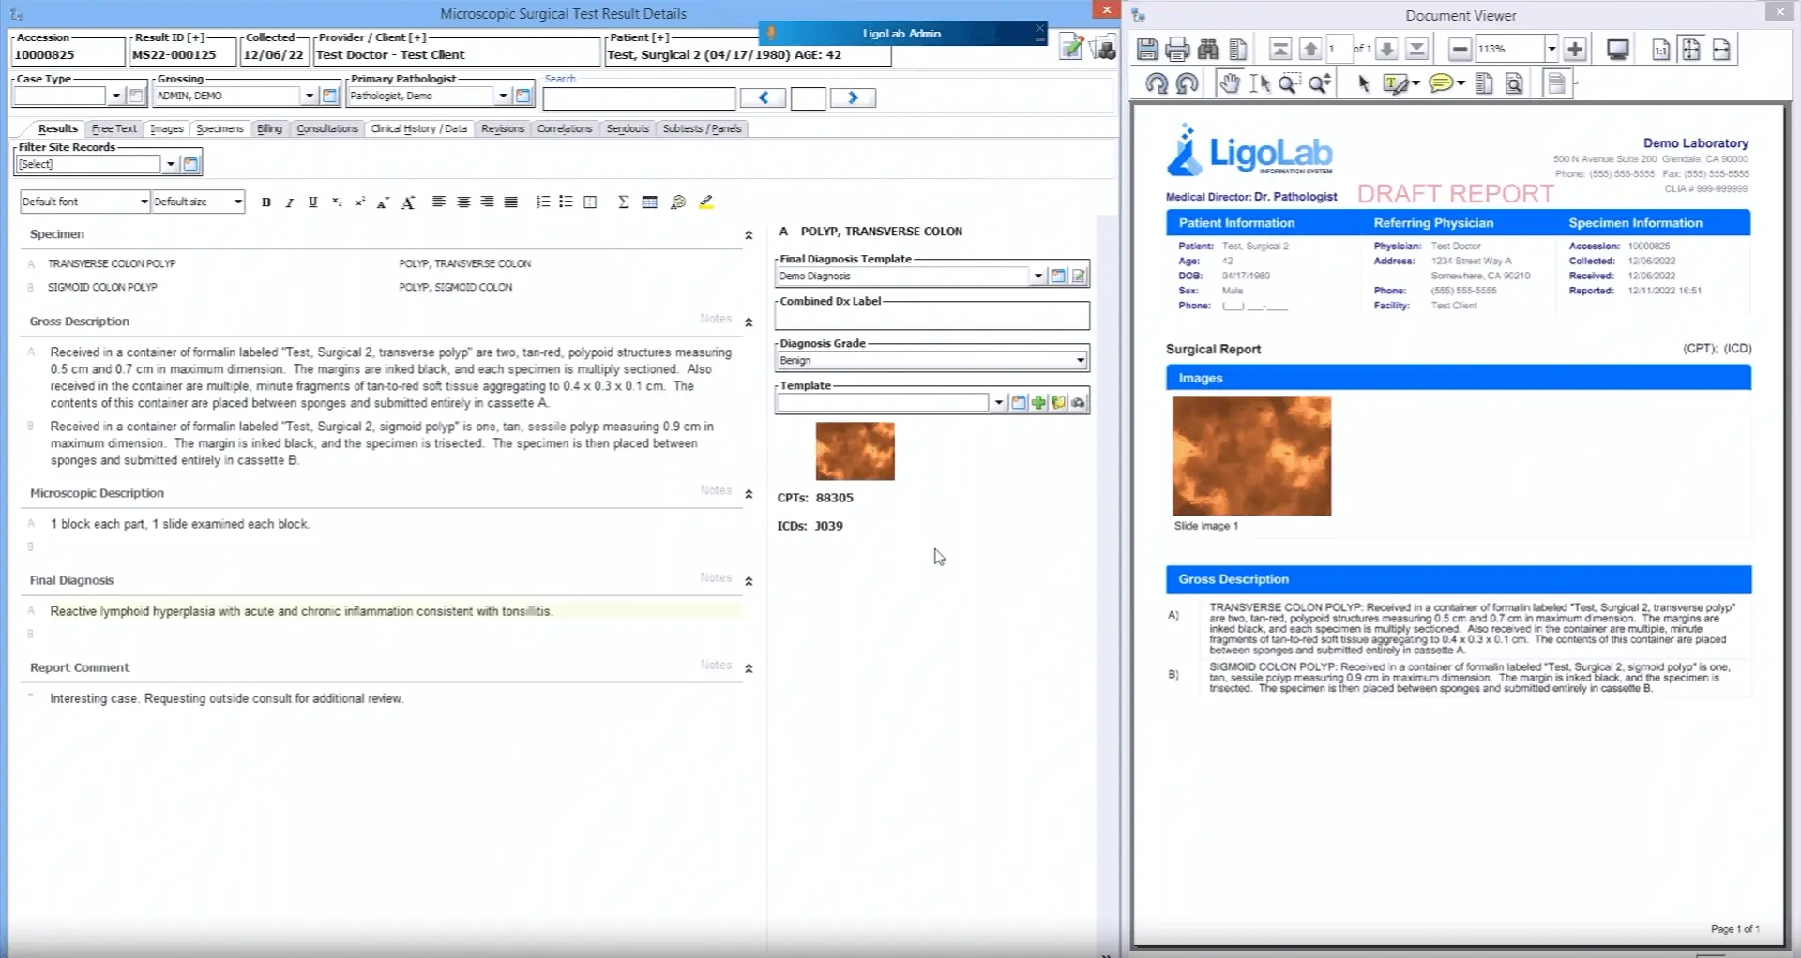This screenshot has width=1801, height=958.
Task: Switch to the Free Text tab
Action: pyautogui.click(x=114, y=128)
